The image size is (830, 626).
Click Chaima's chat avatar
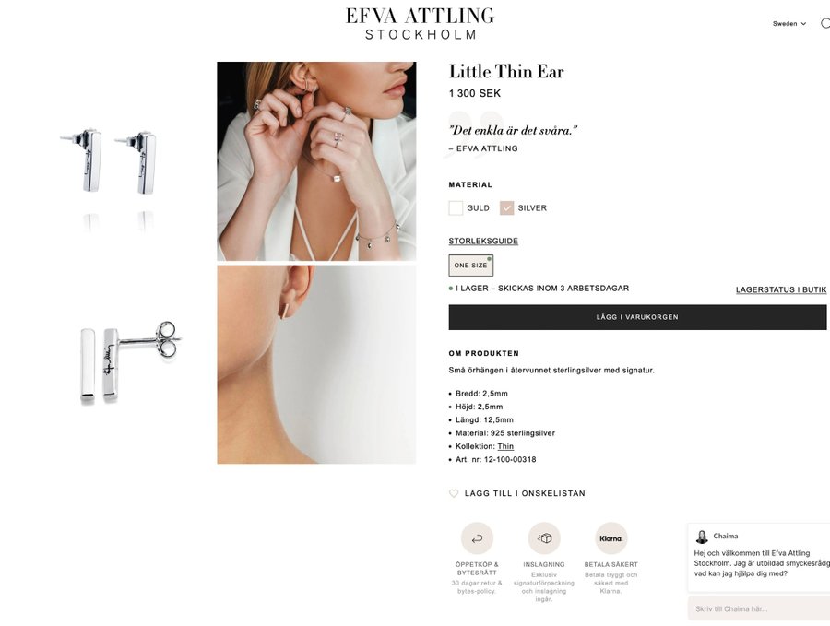[x=702, y=537]
